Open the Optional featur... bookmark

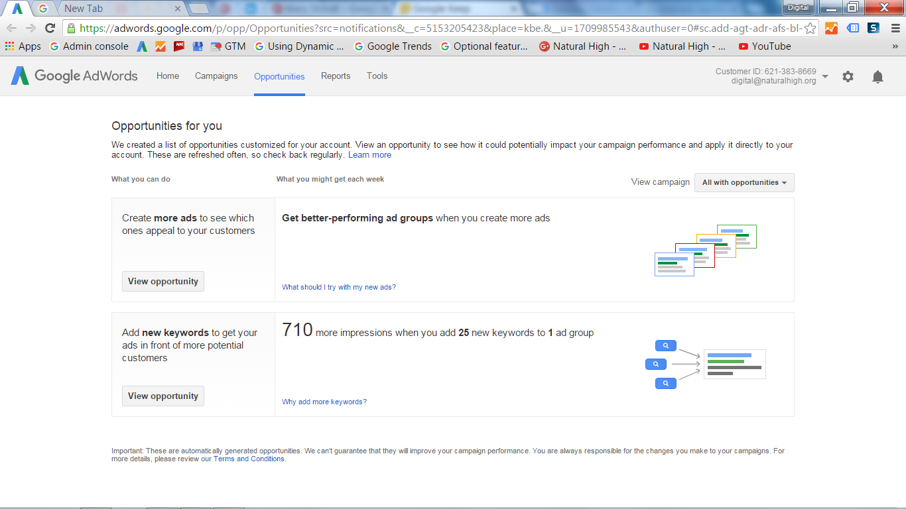484,46
